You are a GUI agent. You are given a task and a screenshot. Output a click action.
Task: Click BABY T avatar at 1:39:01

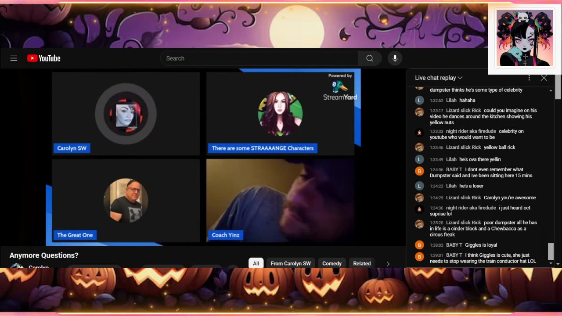point(419,256)
